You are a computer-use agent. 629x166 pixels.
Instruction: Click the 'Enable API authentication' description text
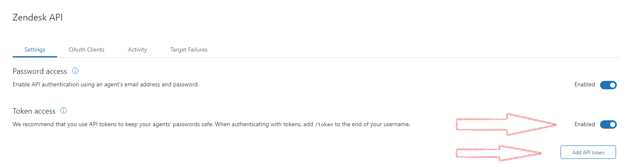[x=106, y=85]
